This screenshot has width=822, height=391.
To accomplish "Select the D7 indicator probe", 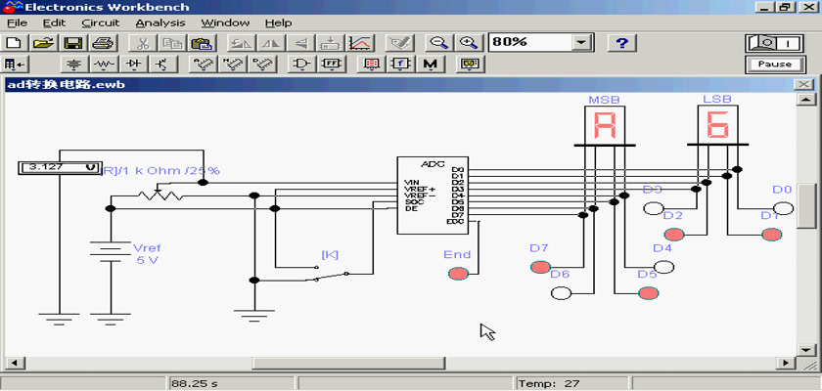I will pyautogui.click(x=540, y=267).
